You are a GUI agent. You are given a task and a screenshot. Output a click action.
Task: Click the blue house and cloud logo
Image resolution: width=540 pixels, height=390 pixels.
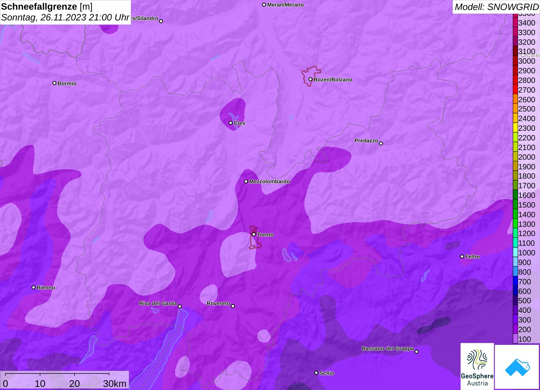pyautogui.click(x=517, y=367)
